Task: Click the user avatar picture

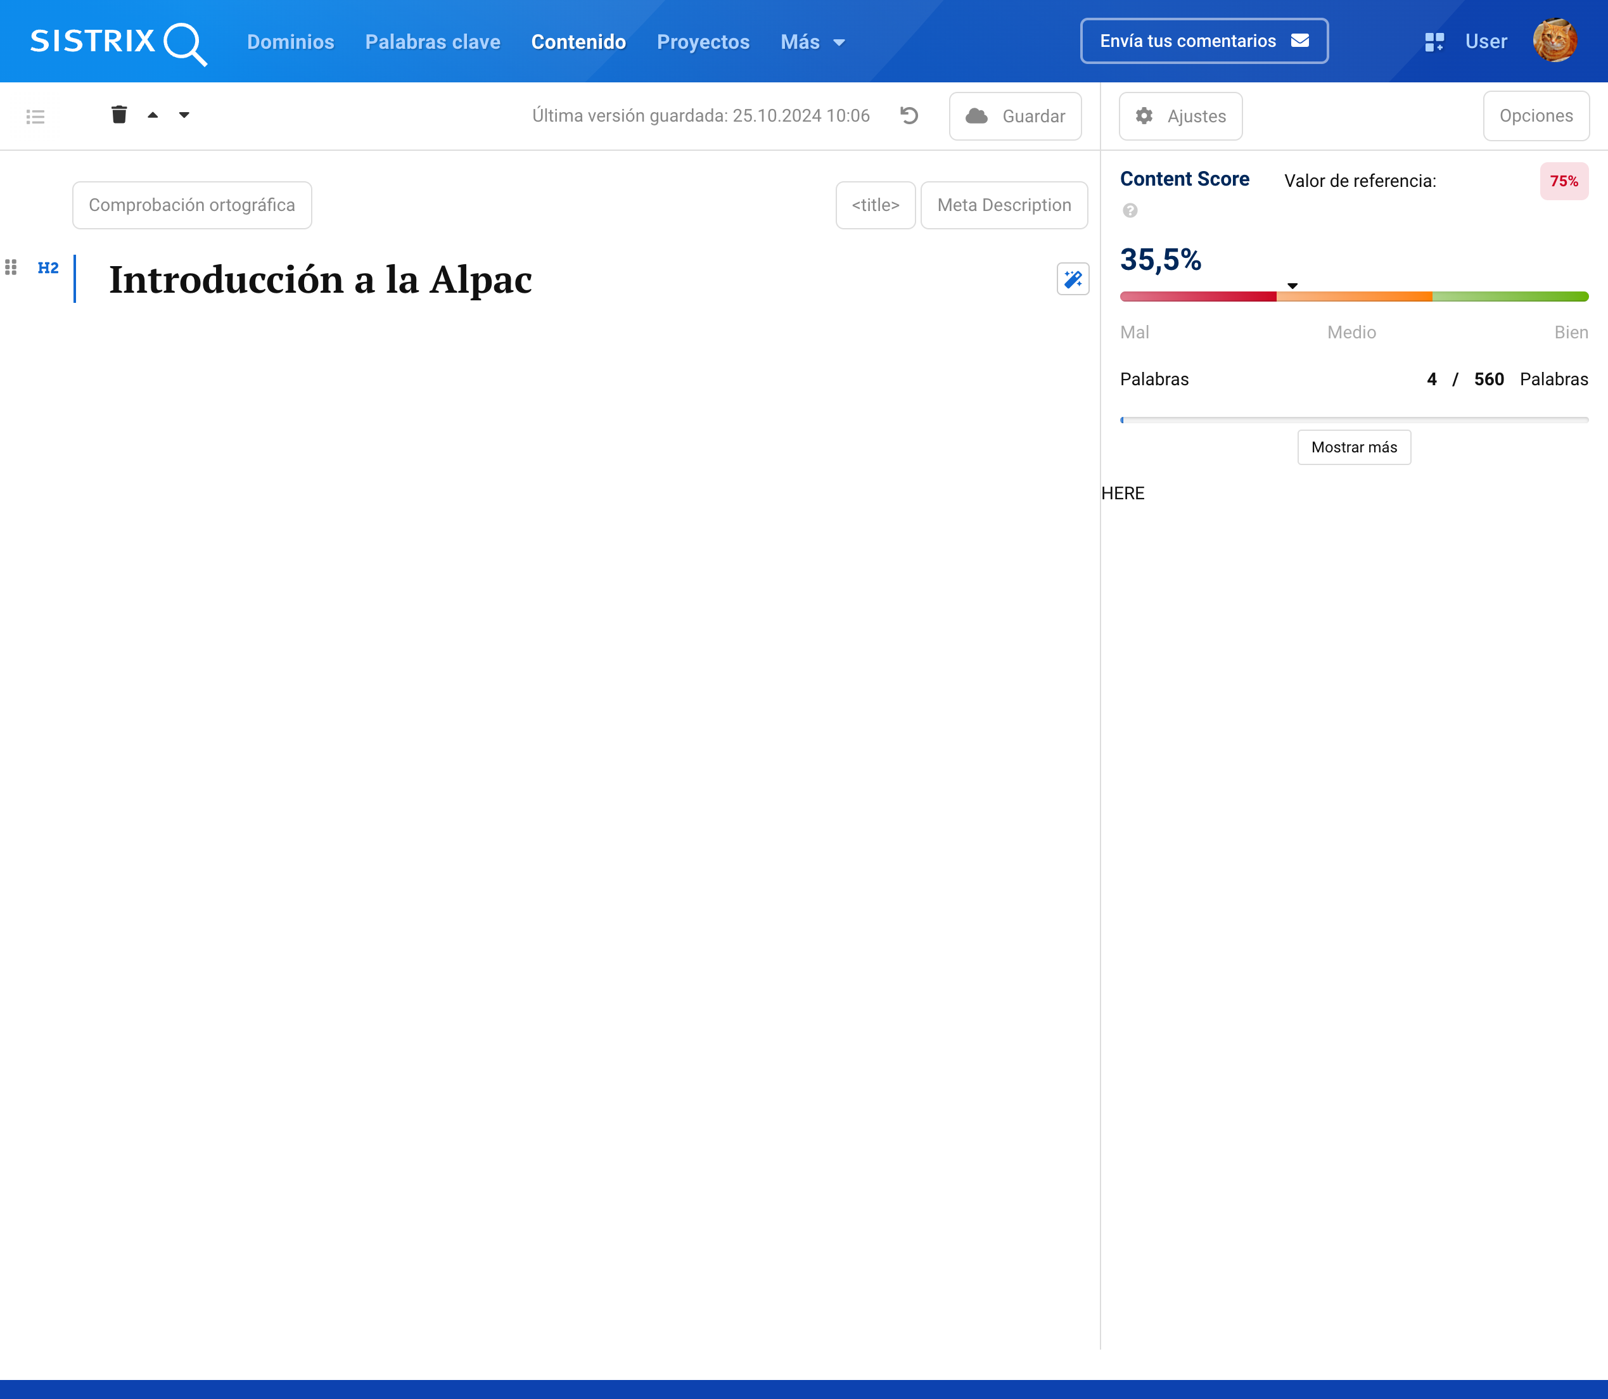Action: tap(1554, 41)
